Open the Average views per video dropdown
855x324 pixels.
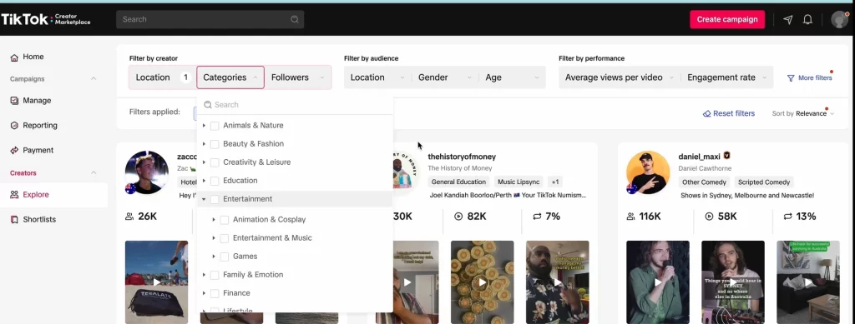[620, 77]
